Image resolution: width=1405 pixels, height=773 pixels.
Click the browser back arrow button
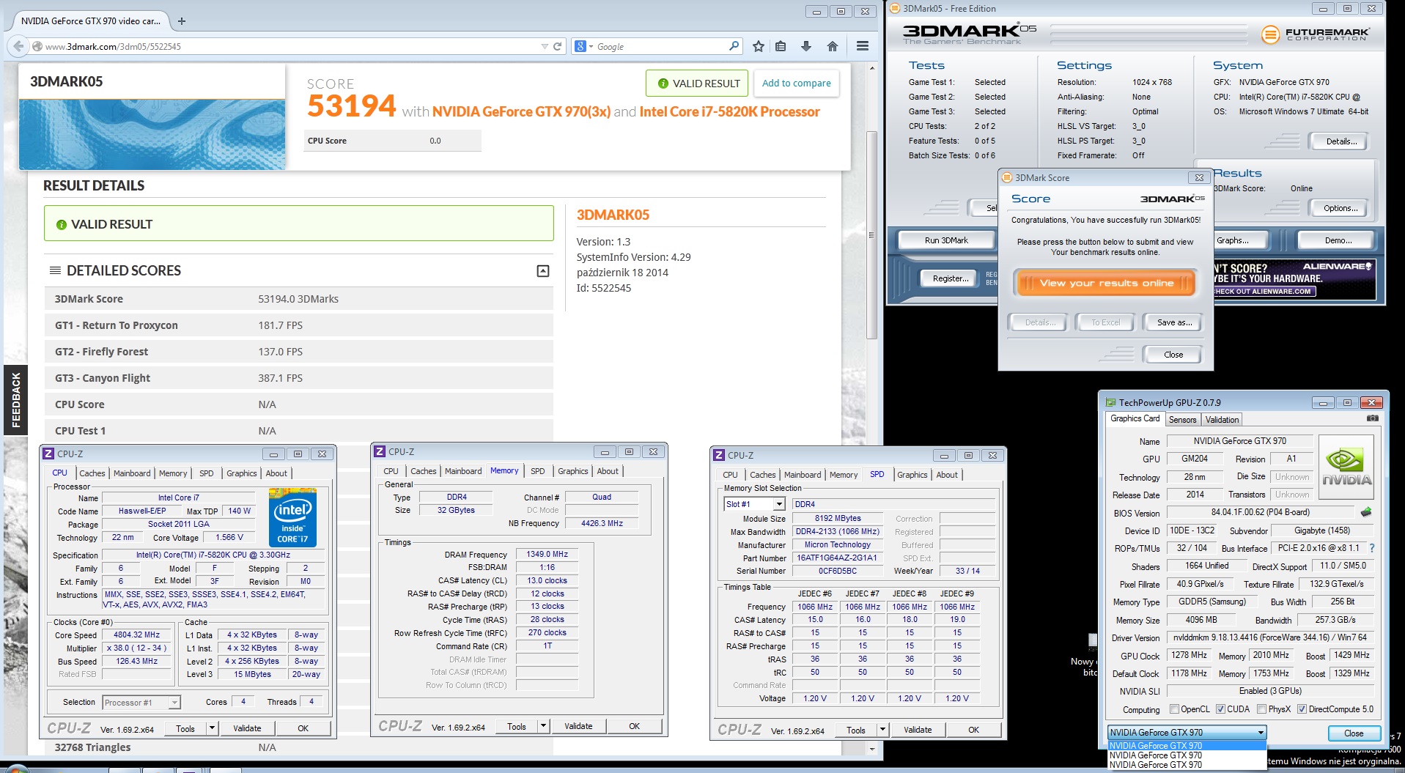tap(18, 46)
